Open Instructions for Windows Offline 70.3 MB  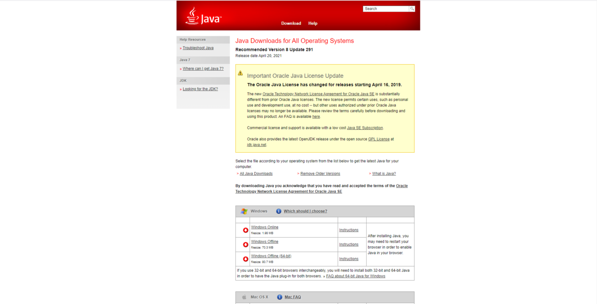coord(349,244)
